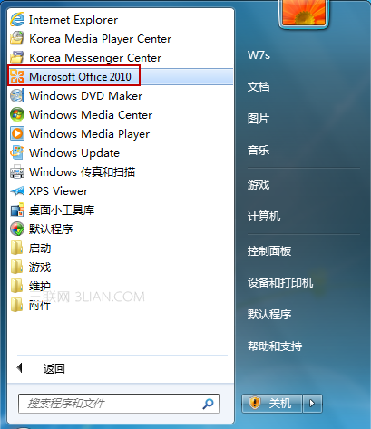Viewport: 371px width, 429px height.
Task: Click the 附件 folder icon
Action: pos(17,305)
